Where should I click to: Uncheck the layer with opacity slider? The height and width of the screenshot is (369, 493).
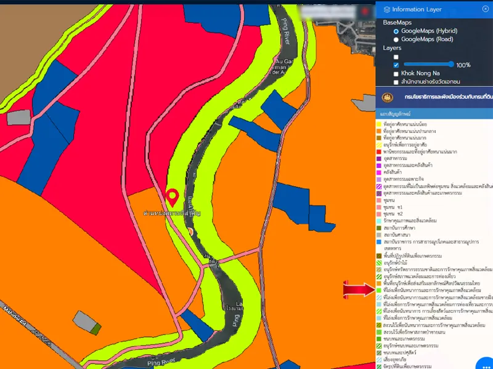click(396, 65)
